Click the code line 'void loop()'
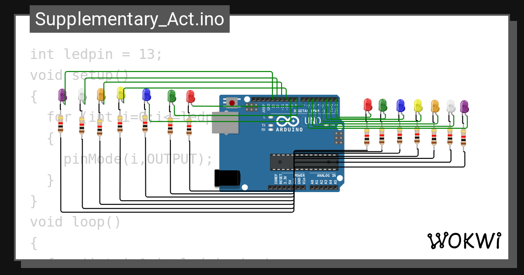Image resolution: width=524 pixels, height=275 pixels. click(x=75, y=222)
